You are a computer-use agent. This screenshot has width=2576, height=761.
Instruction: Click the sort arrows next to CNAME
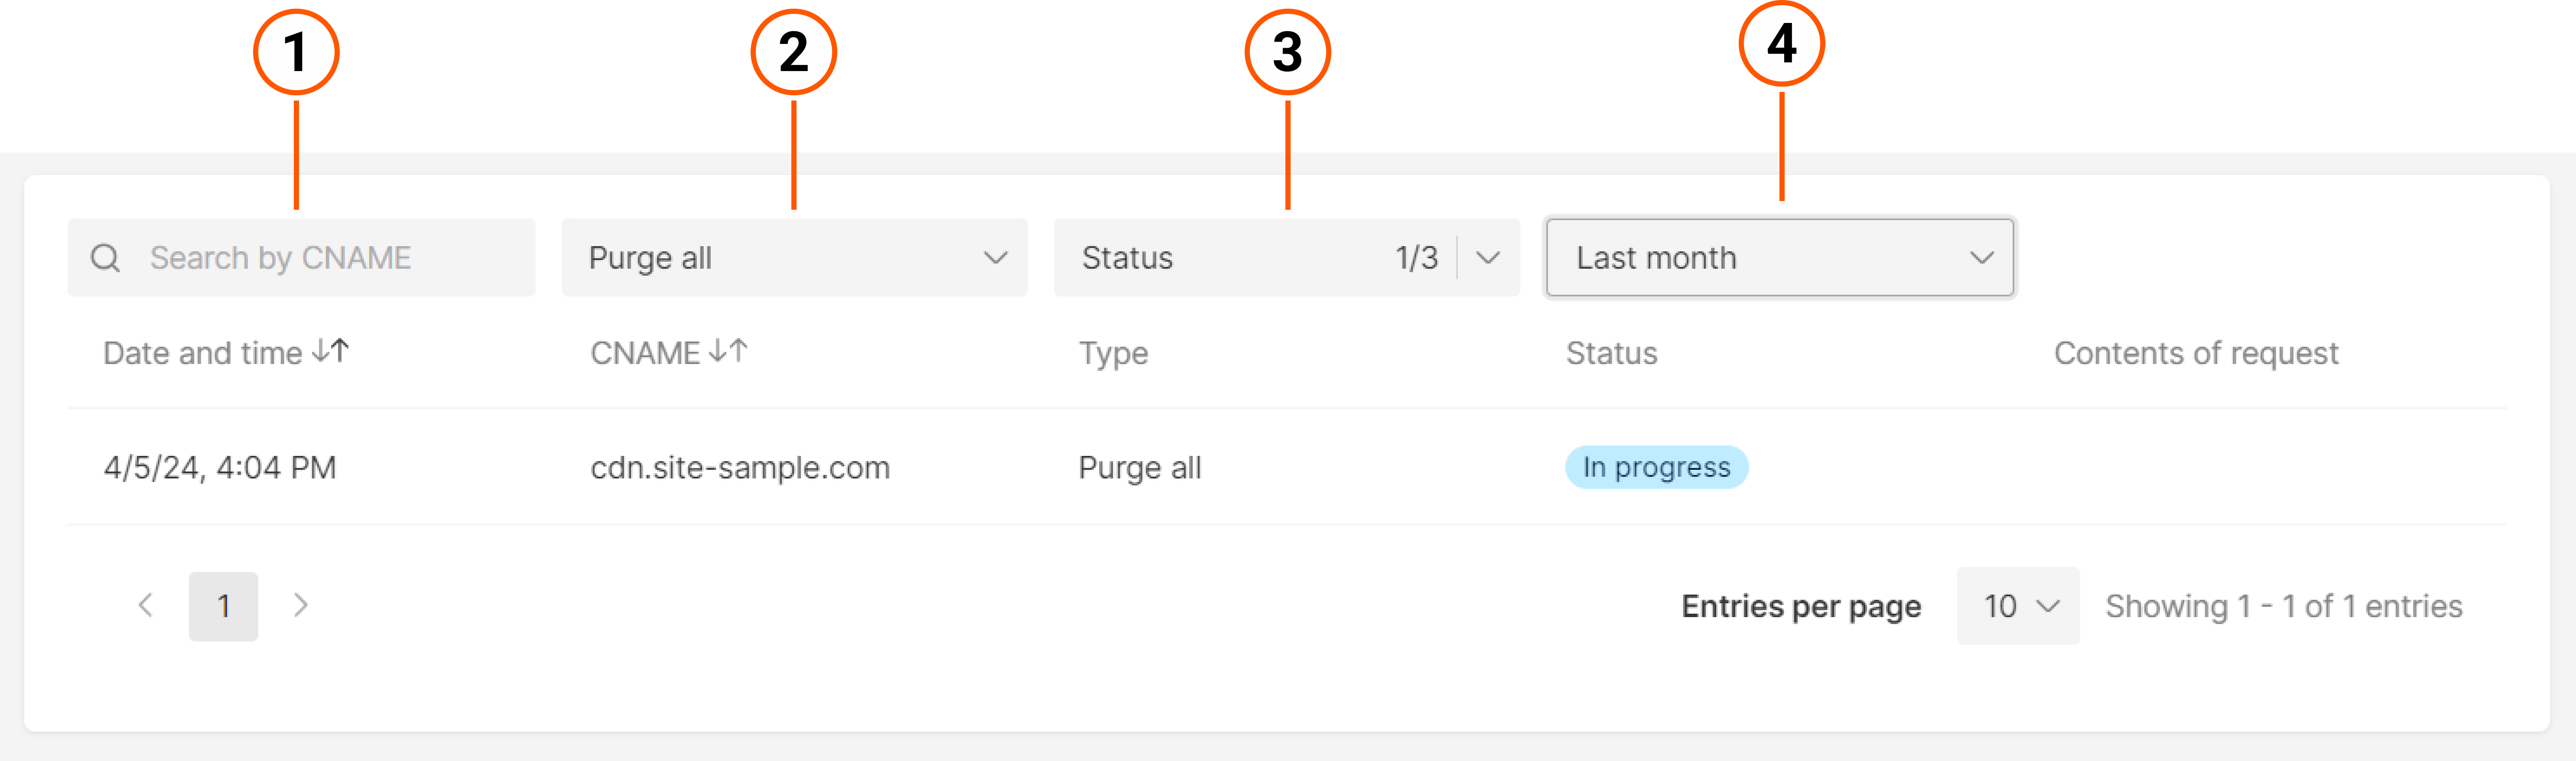pos(729,351)
